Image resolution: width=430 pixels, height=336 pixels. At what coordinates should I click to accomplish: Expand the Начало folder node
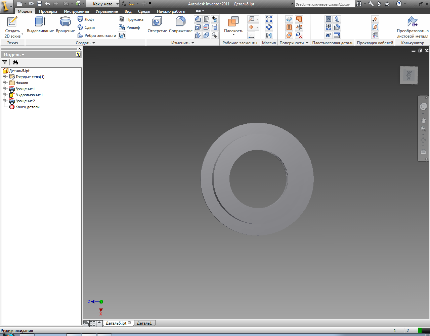pos(4,83)
